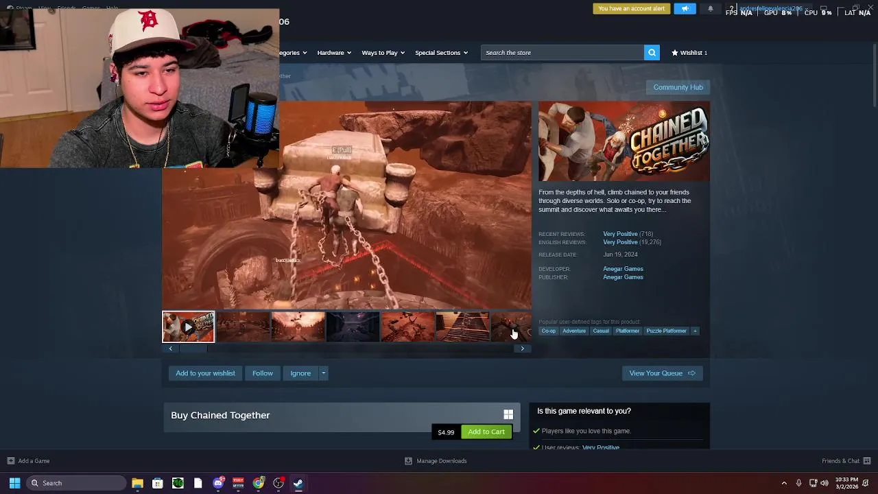Open the announcements megaphone icon

click(x=685, y=8)
